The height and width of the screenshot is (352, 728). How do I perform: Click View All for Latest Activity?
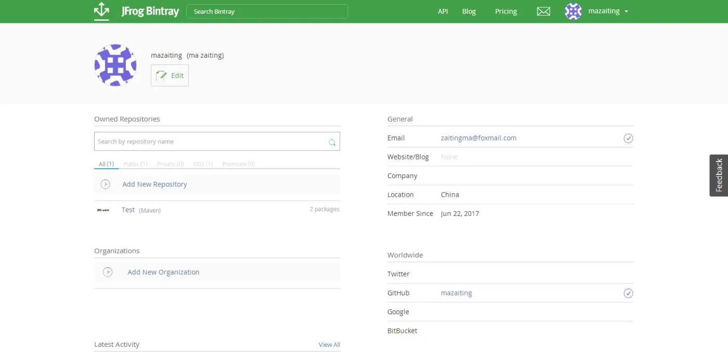point(329,345)
